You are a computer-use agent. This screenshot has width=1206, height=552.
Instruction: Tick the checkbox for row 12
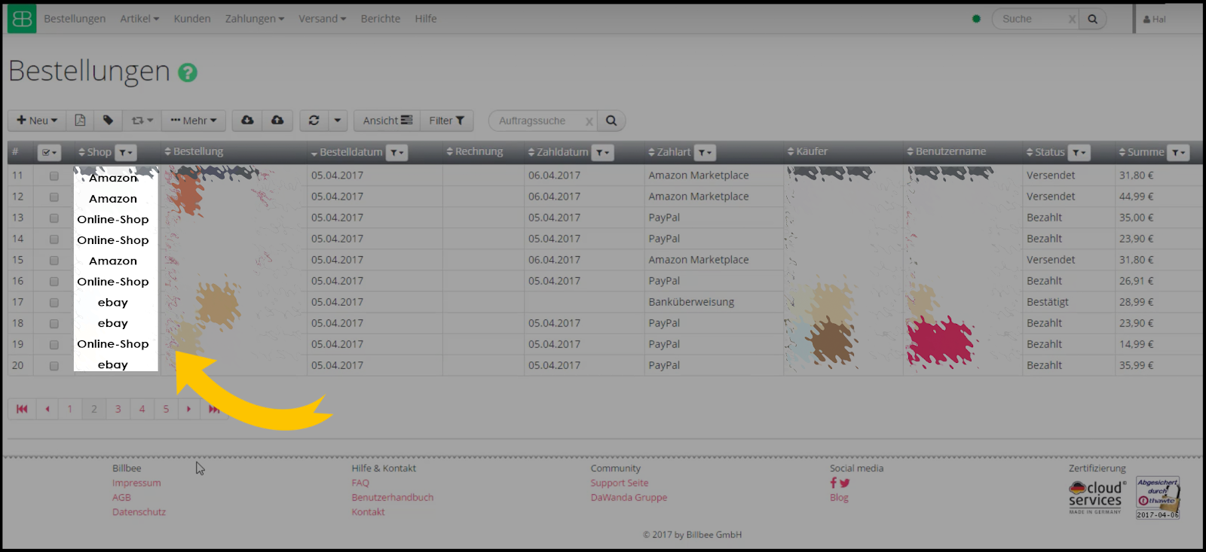pos(54,197)
